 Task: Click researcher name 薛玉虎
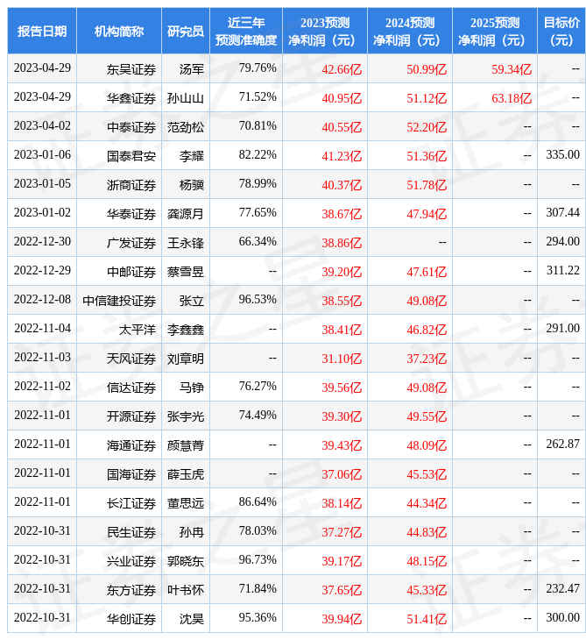click(x=186, y=474)
